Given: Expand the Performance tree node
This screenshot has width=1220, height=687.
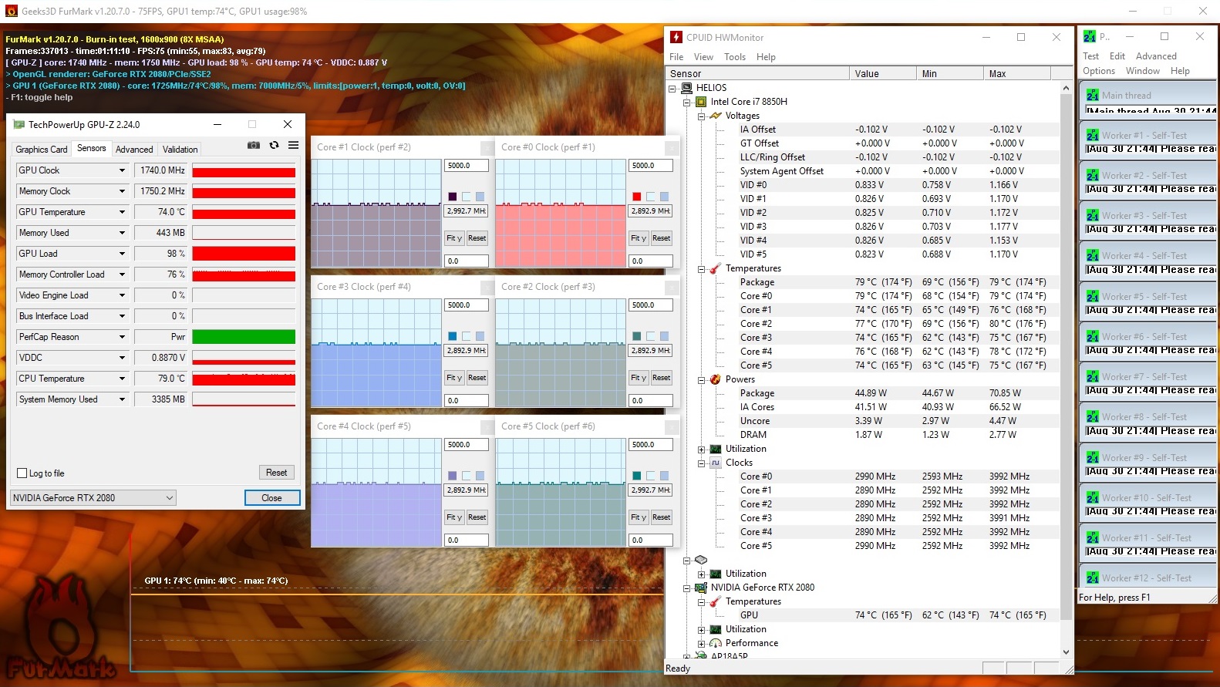Looking at the screenshot, I should point(701,643).
